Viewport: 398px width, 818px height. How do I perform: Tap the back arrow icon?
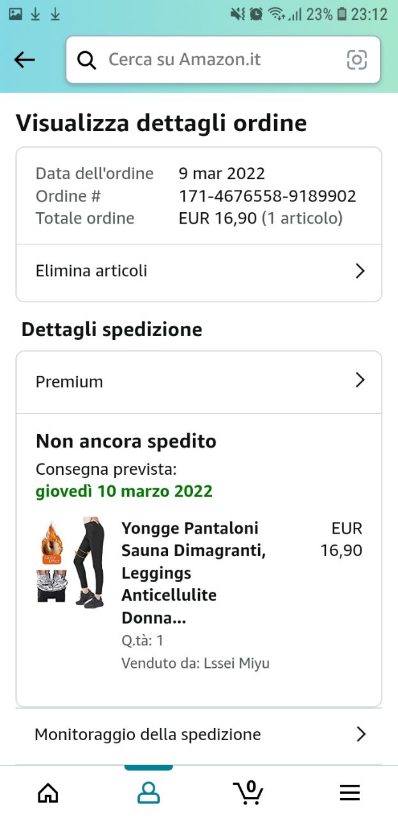tap(24, 60)
